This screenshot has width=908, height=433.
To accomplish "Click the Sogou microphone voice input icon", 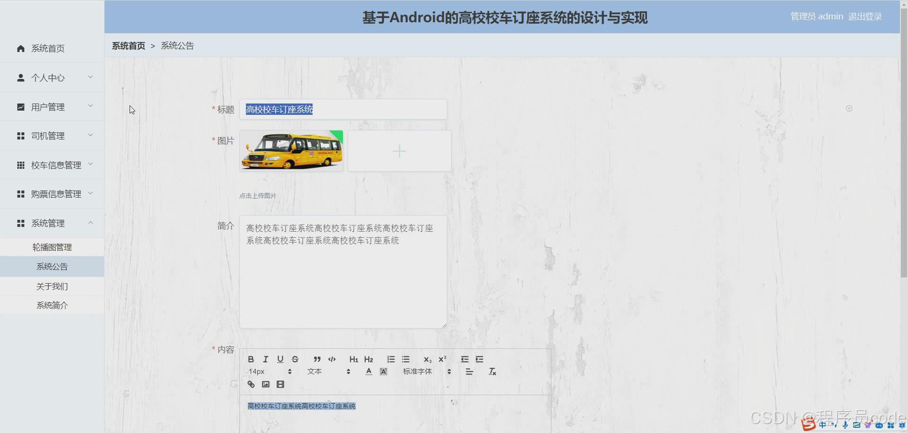I will point(845,425).
